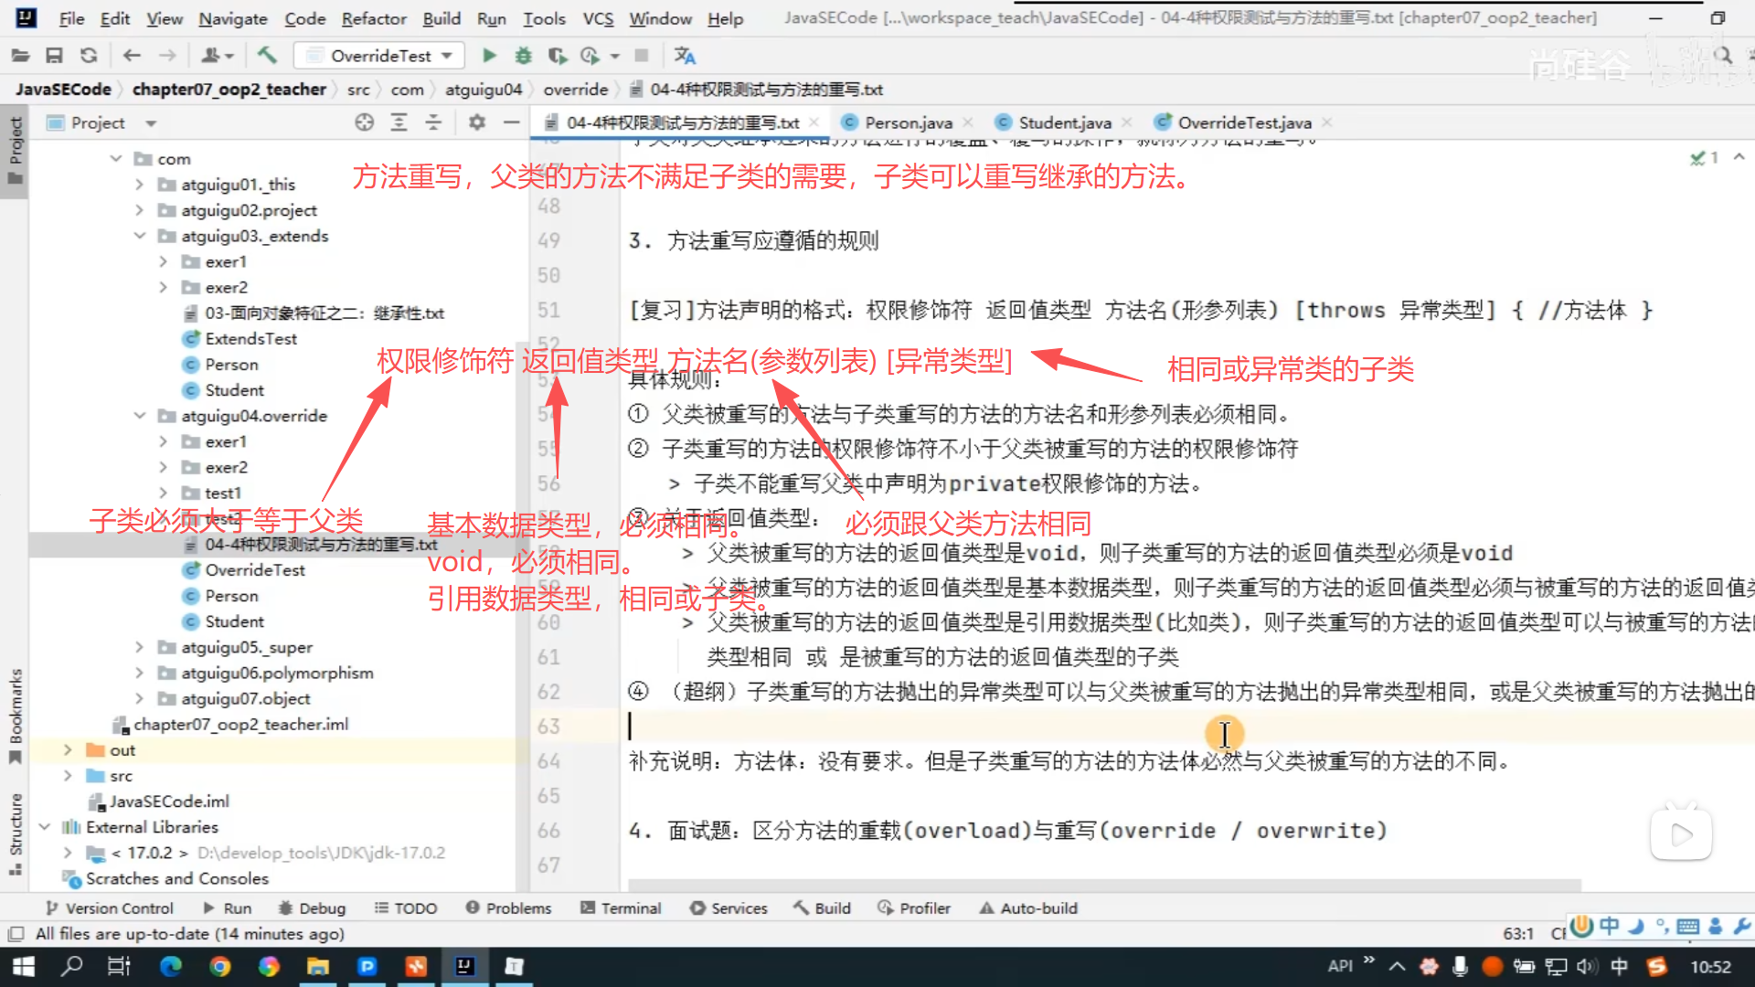
Task: Open the Version Control tool window
Action: [110, 908]
